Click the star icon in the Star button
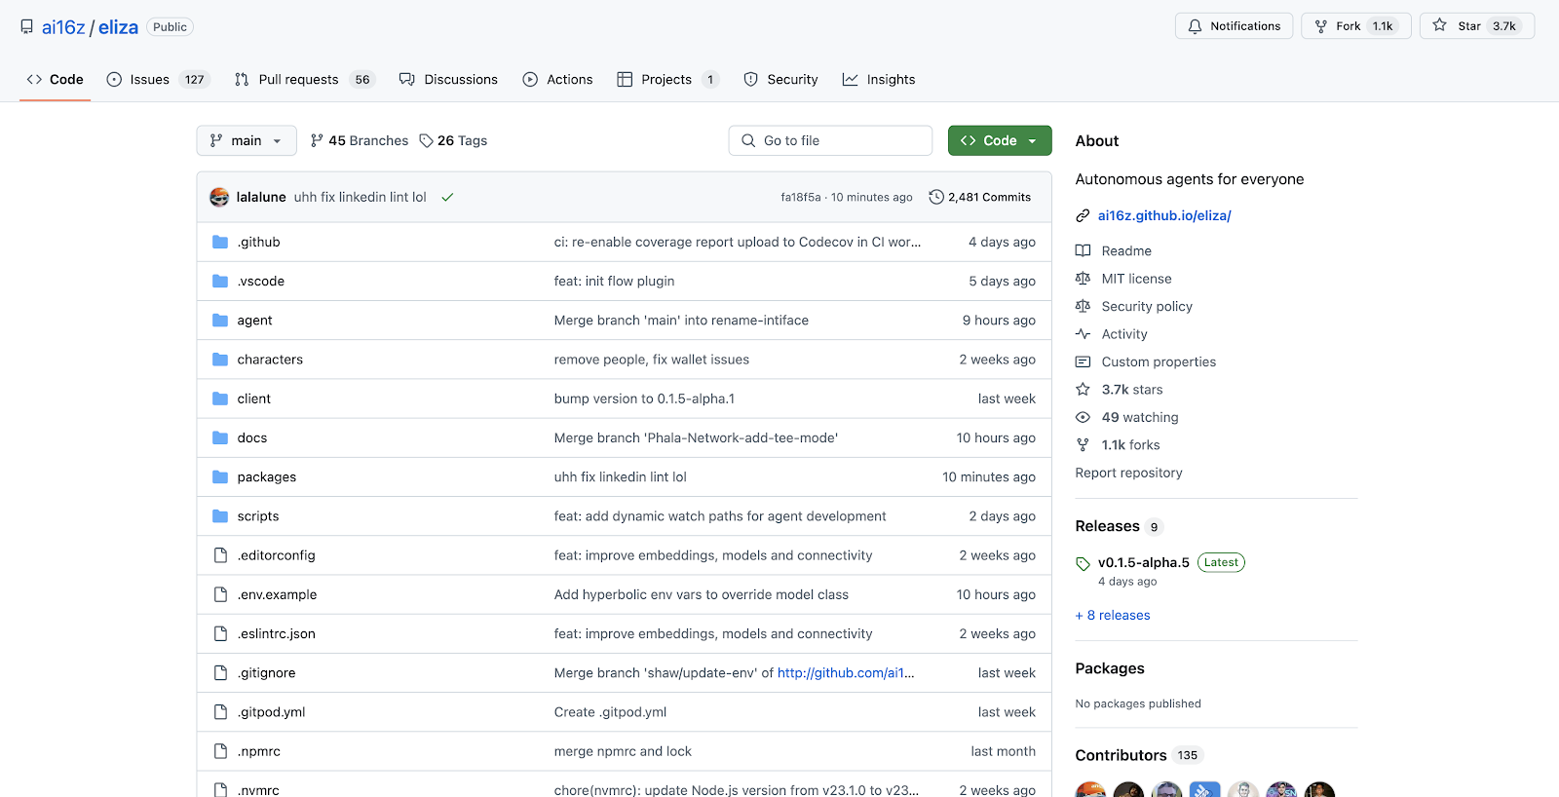This screenshot has height=797, width=1559. click(1439, 25)
